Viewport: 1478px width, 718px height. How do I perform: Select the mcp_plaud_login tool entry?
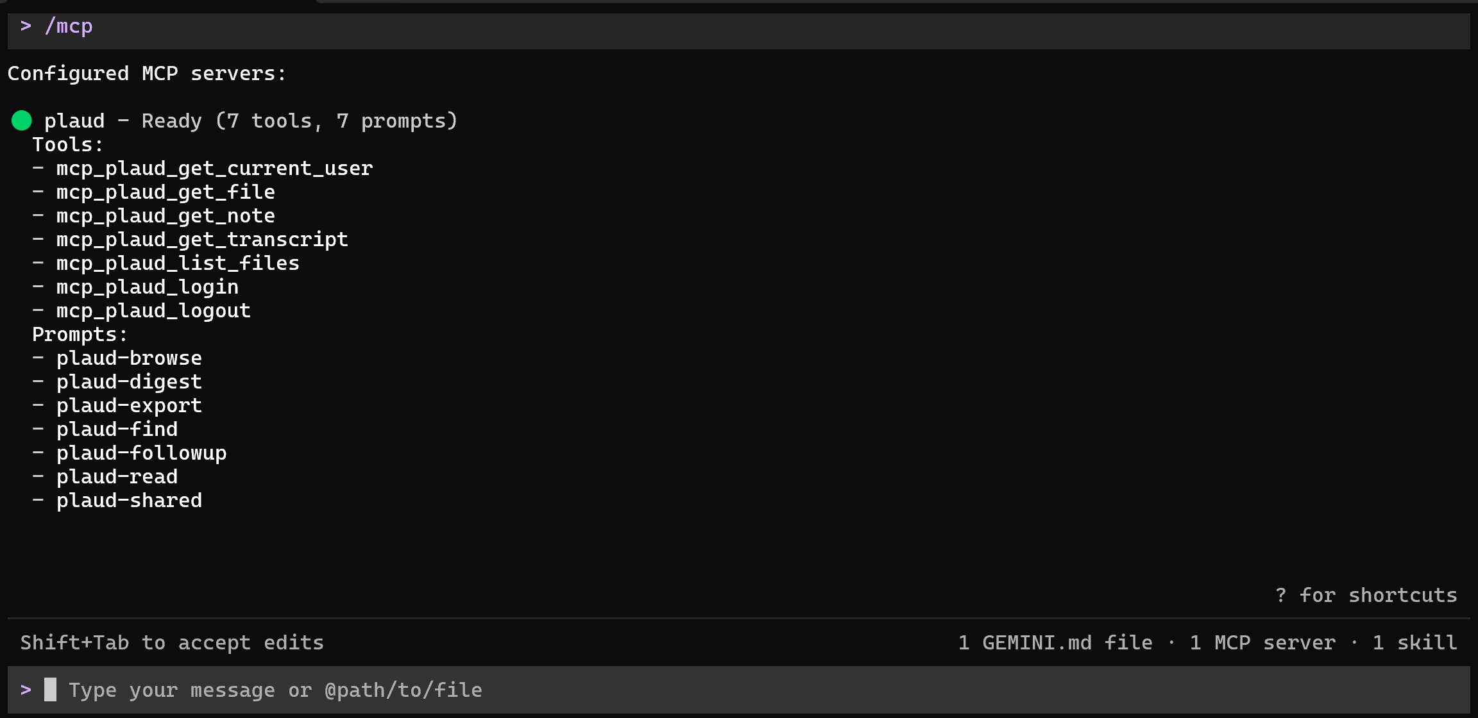(148, 287)
